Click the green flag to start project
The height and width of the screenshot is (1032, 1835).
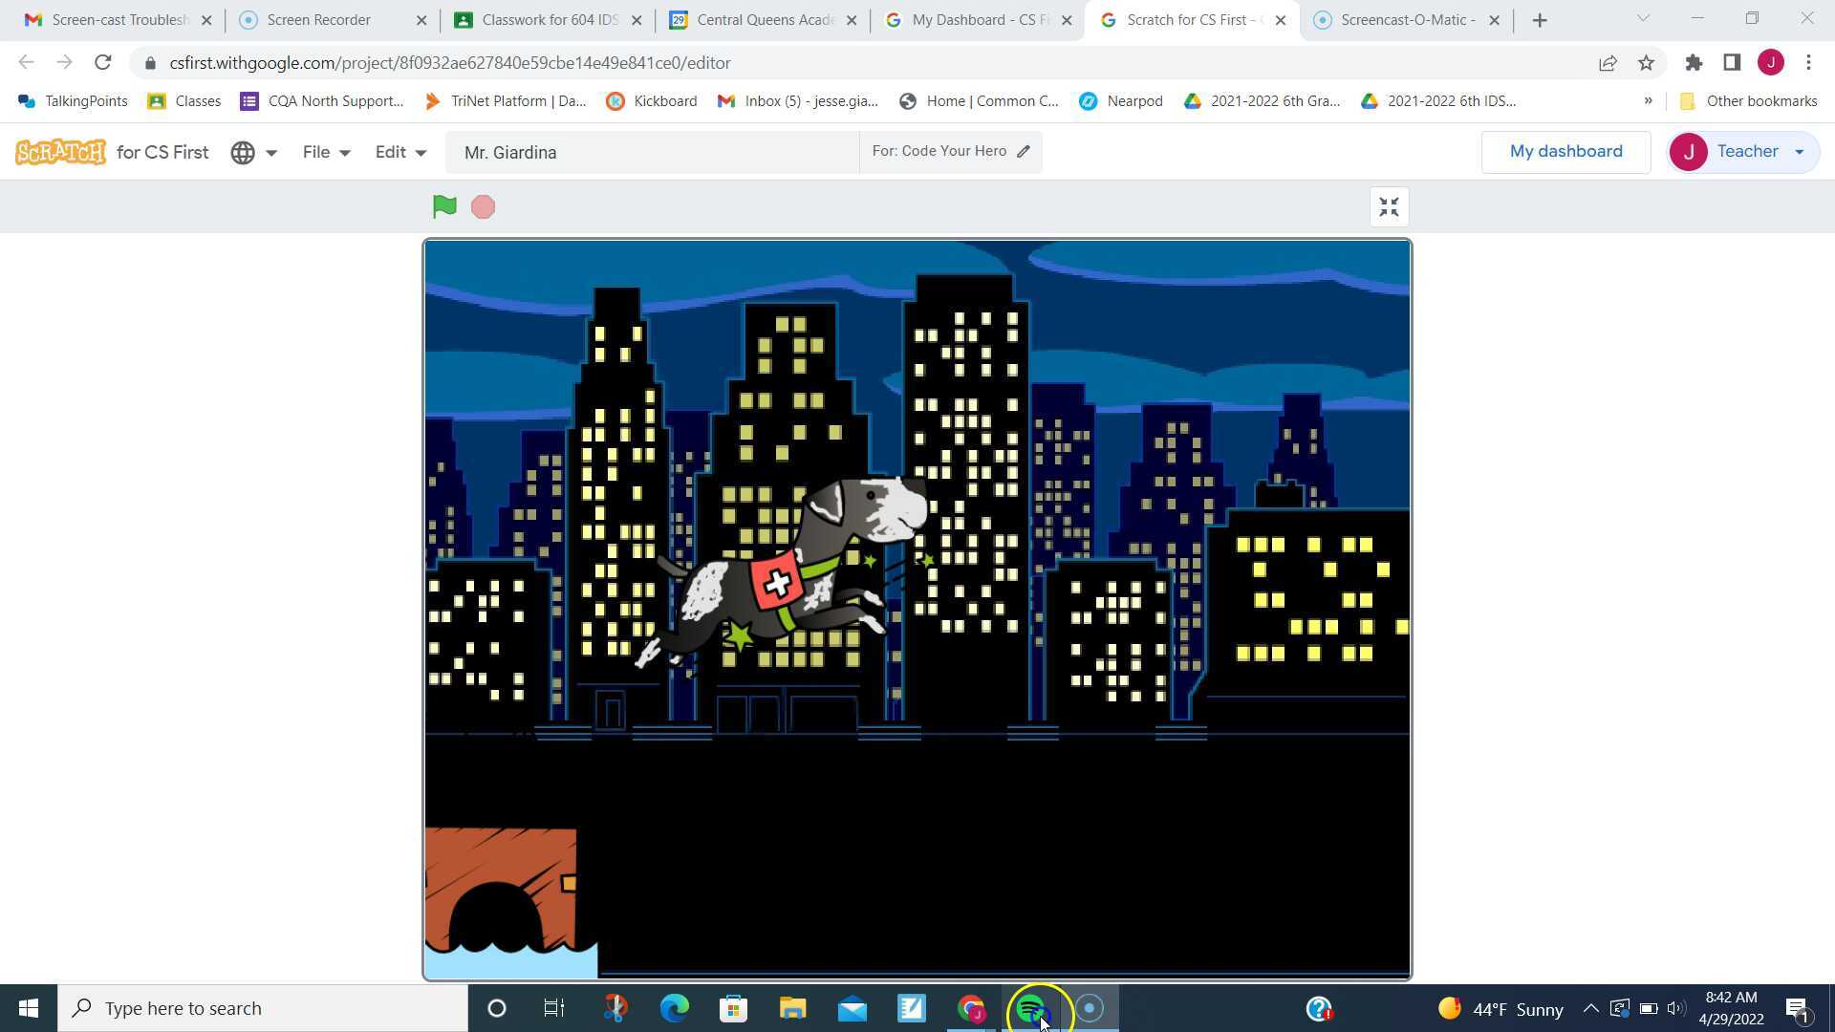(x=444, y=206)
